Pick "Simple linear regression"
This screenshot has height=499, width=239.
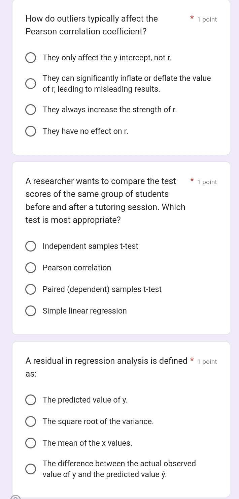pos(31,311)
